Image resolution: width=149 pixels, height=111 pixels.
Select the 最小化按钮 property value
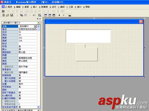pos(27,81)
